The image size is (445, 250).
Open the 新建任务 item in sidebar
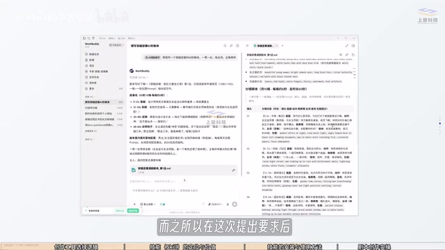92,54
